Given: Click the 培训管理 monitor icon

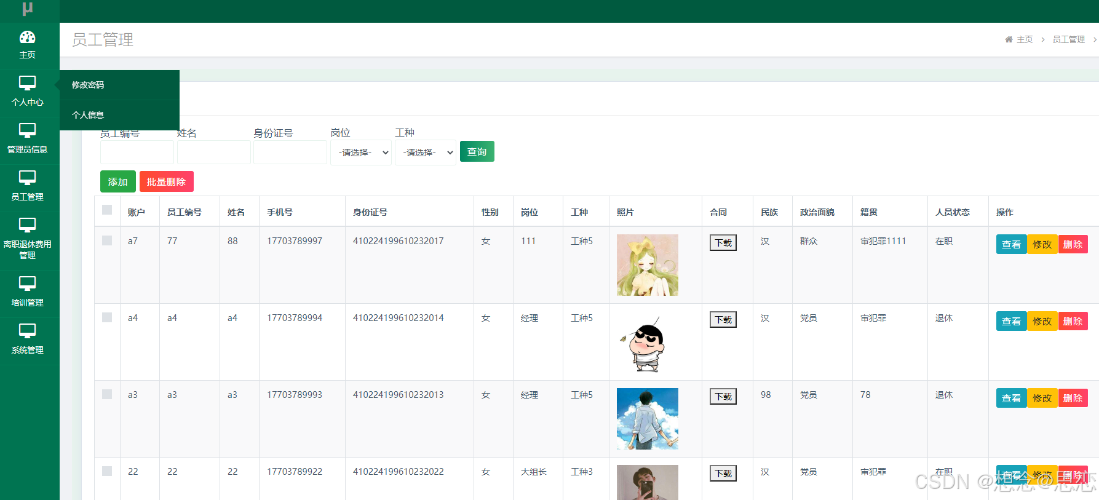Looking at the screenshot, I should point(27,283).
